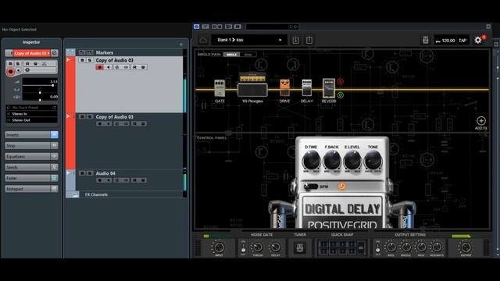The image size is (500, 281).
Task: Click Output Setting MIDDLE knob
Action: coord(406,247)
